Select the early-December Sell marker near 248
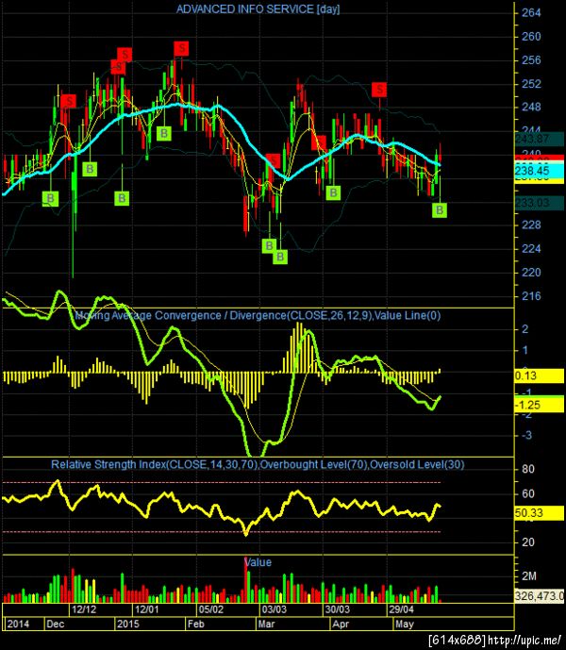Screen dimensions: 566x650 pos(69,101)
